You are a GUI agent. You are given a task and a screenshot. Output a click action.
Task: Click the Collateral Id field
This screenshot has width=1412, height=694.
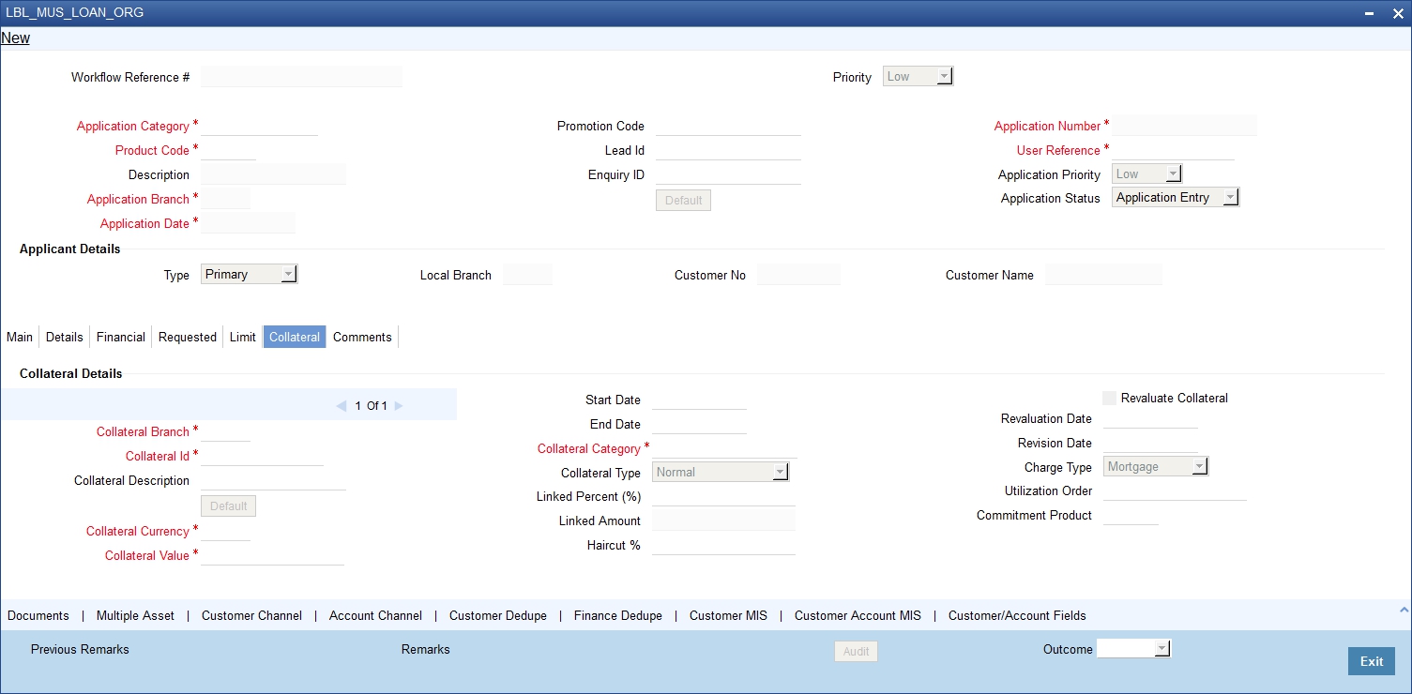[x=262, y=456]
